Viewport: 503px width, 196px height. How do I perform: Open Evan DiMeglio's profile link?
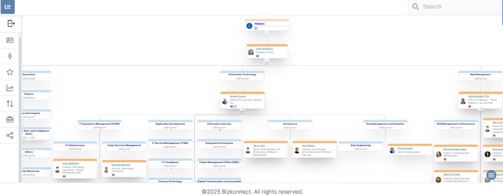[x=71, y=163]
